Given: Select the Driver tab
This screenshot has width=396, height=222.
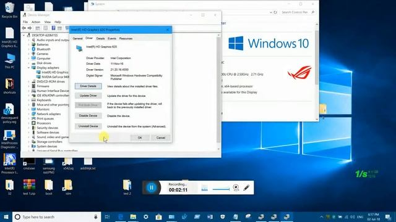Looking at the screenshot, I should [89, 38].
